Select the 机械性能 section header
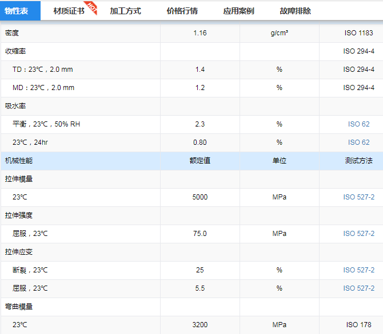 click(19, 161)
